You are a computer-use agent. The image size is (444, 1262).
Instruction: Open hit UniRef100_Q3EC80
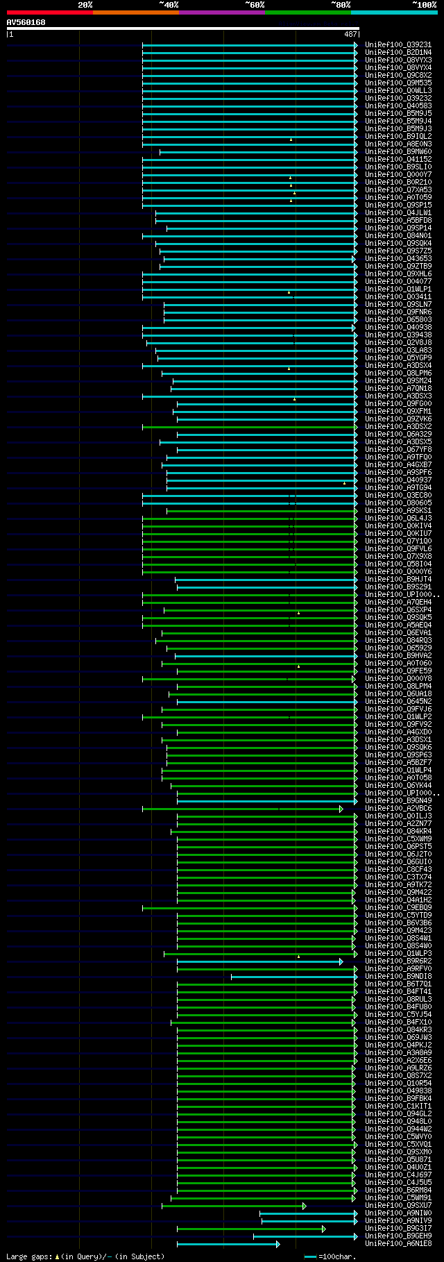click(398, 496)
